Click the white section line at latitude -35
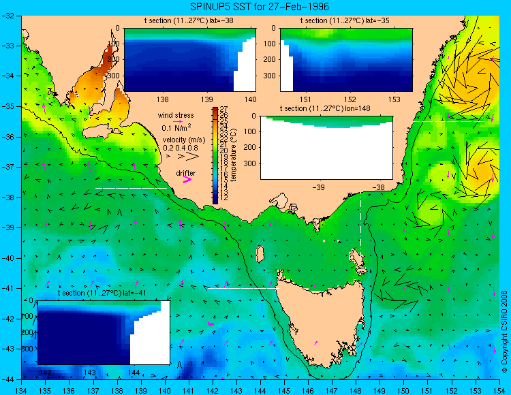 pos(449,121)
